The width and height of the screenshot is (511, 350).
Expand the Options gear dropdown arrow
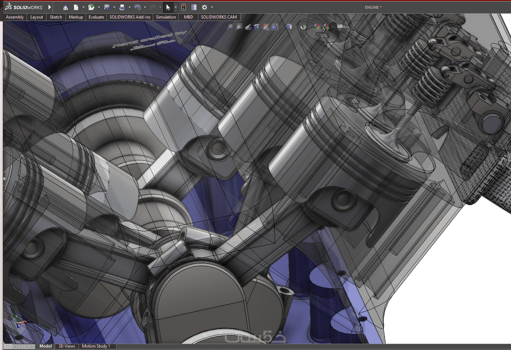click(212, 7)
